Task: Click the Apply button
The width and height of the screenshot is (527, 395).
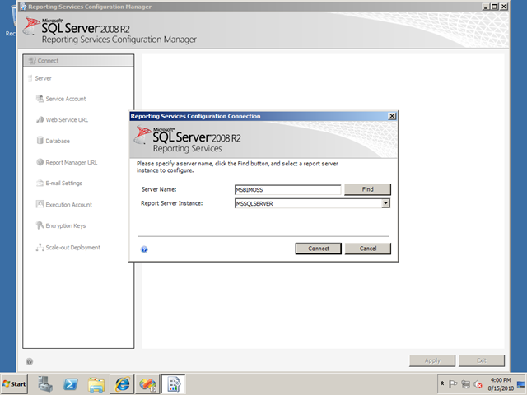Action: click(432, 360)
